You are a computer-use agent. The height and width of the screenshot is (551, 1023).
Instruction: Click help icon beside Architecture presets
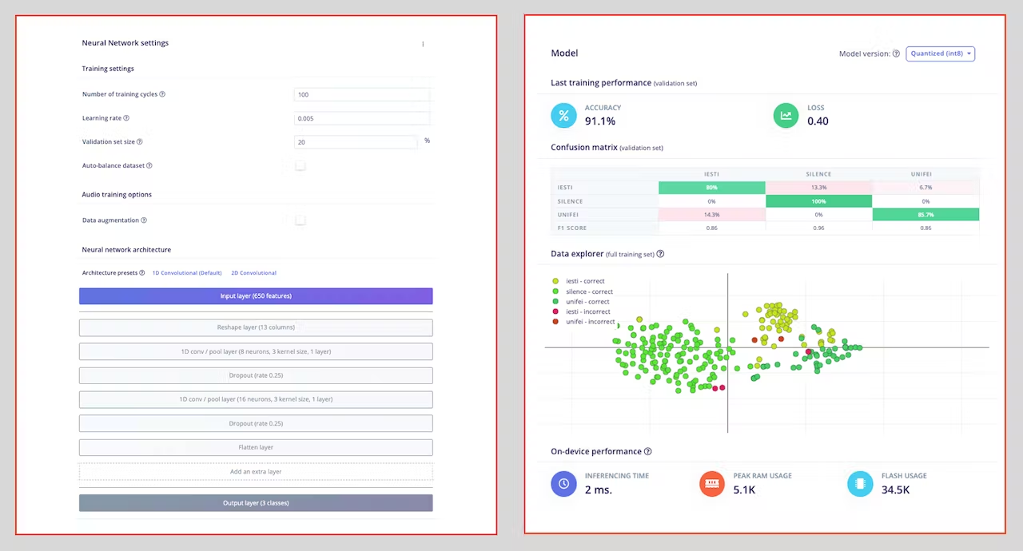pos(142,273)
